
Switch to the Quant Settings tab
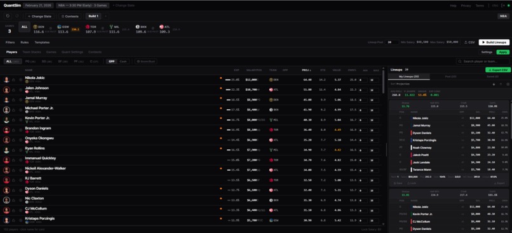[x=72, y=52]
